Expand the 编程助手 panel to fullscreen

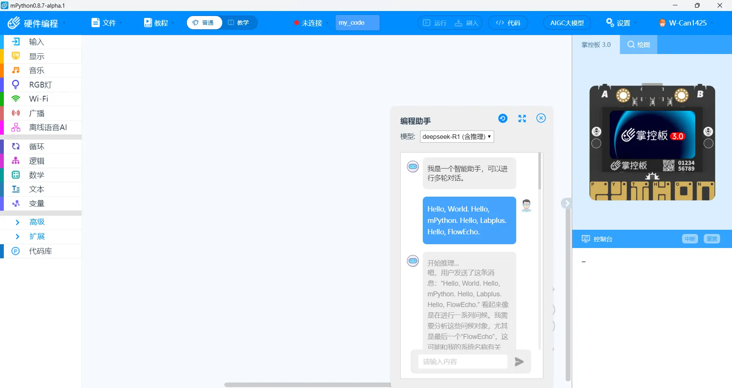pyautogui.click(x=522, y=119)
